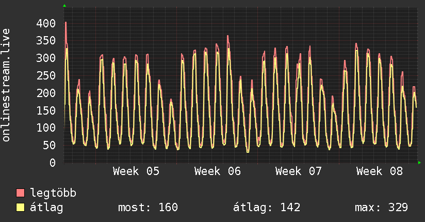This screenshot has width=425, height=222.
Task: Click the 0 y-axis tick label
Action: 53,163
